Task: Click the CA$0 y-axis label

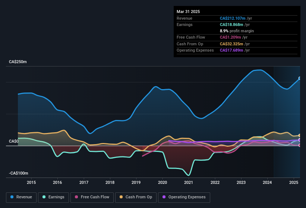Action: point(14,141)
